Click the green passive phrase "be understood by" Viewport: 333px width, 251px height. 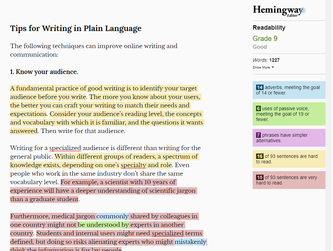(x=103, y=225)
